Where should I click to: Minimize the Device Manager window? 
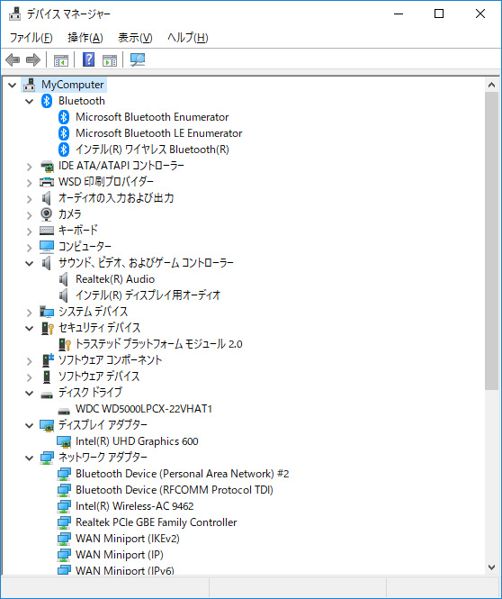399,14
